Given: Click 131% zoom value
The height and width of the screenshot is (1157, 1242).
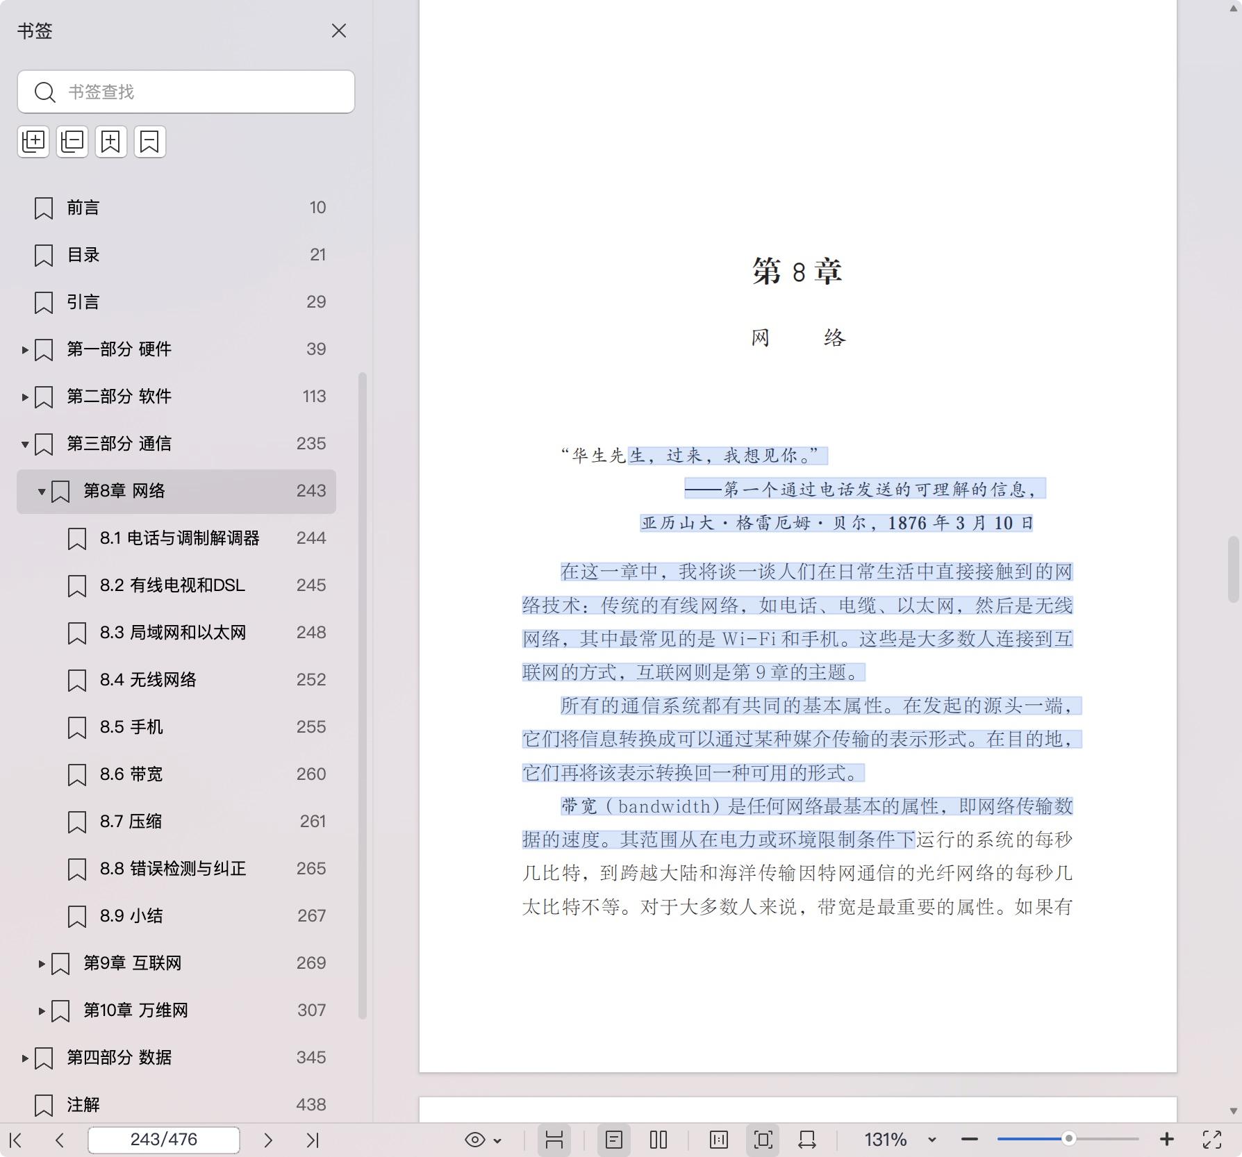Looking at the screenshot, I should (886, 1140).
